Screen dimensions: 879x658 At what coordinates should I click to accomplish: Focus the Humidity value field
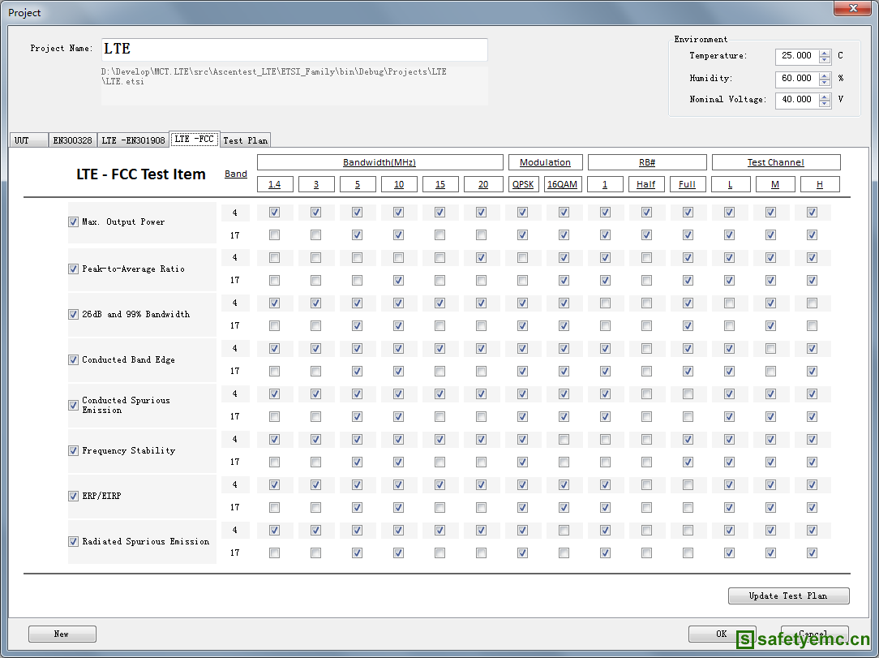pos(796,79)
